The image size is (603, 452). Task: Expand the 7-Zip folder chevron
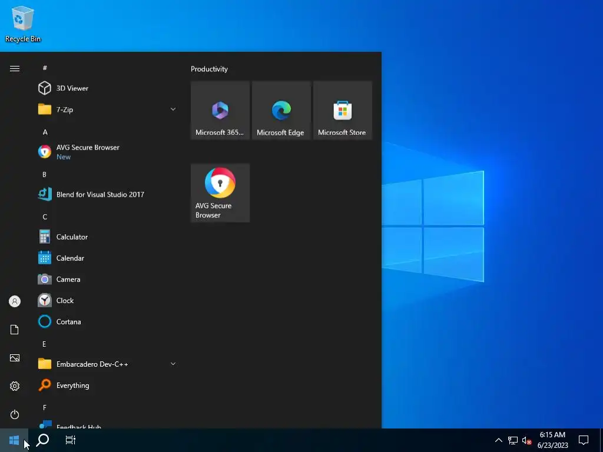(173, 109)
